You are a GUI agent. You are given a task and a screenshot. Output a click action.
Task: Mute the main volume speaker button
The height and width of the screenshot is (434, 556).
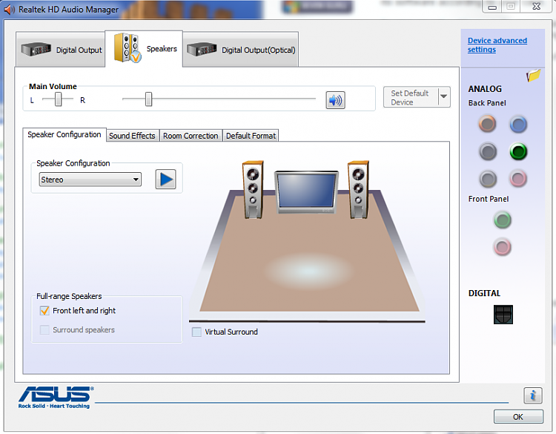click(x=335, y=100)
